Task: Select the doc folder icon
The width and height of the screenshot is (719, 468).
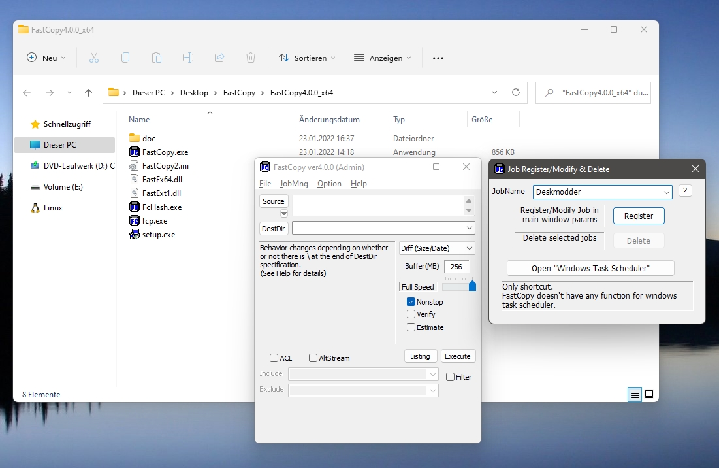Action: point(135,138)
